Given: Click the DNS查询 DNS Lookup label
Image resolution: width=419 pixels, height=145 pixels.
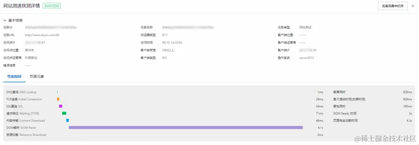Looking at the screenshot, I should pyautogui.click(x=21, y=92).
